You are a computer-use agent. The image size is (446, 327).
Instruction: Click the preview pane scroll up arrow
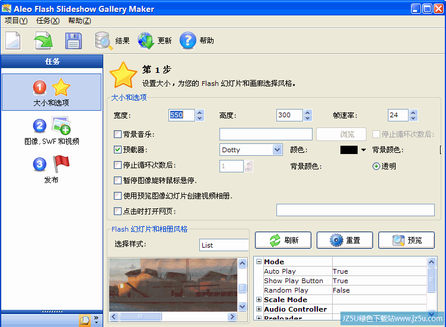[243, 263]
